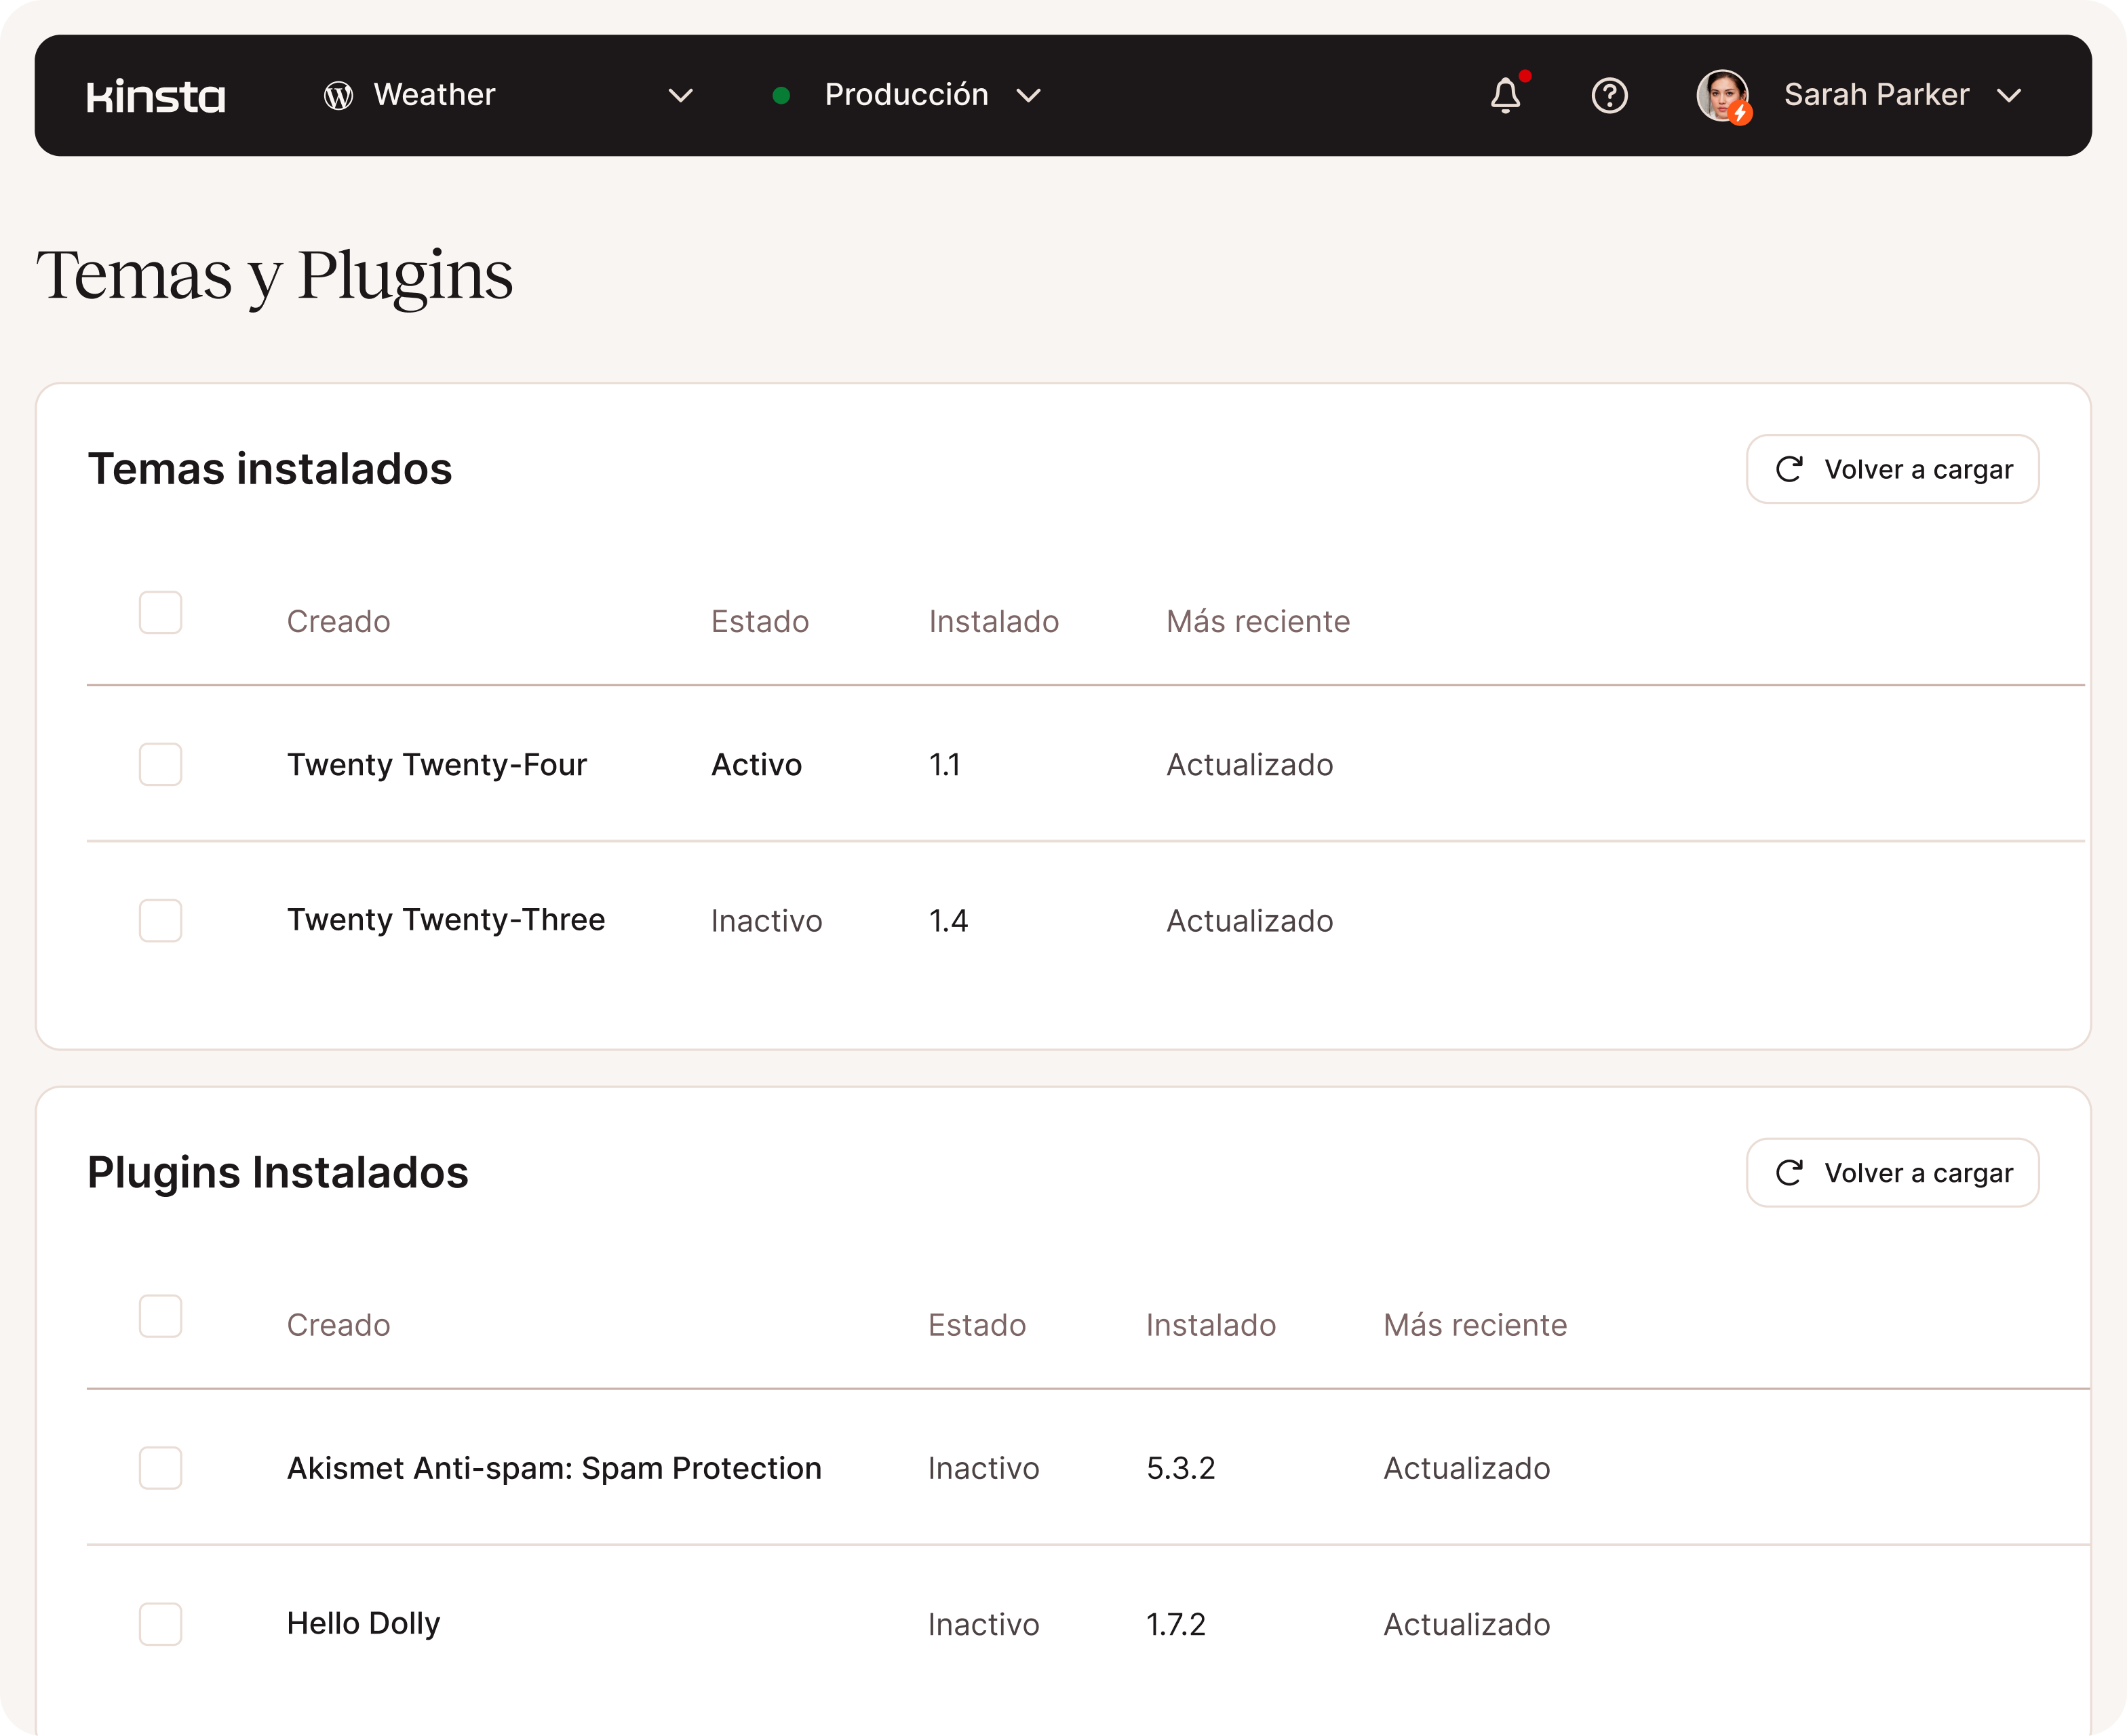Reload the Temas instalados list
The width and height of the screenshot is (2127, 1736).
coord(1892,469)
